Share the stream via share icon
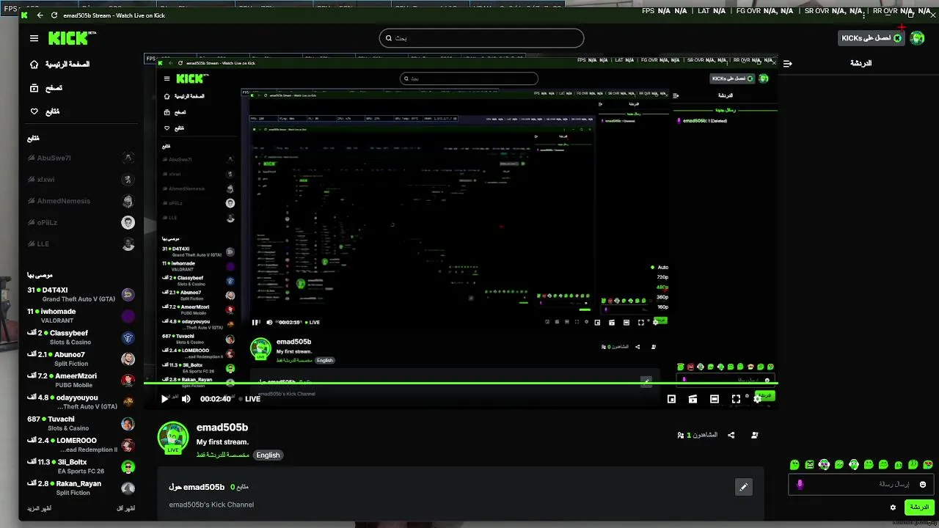This screenshot has width=939, height=528. click(731, 435)
